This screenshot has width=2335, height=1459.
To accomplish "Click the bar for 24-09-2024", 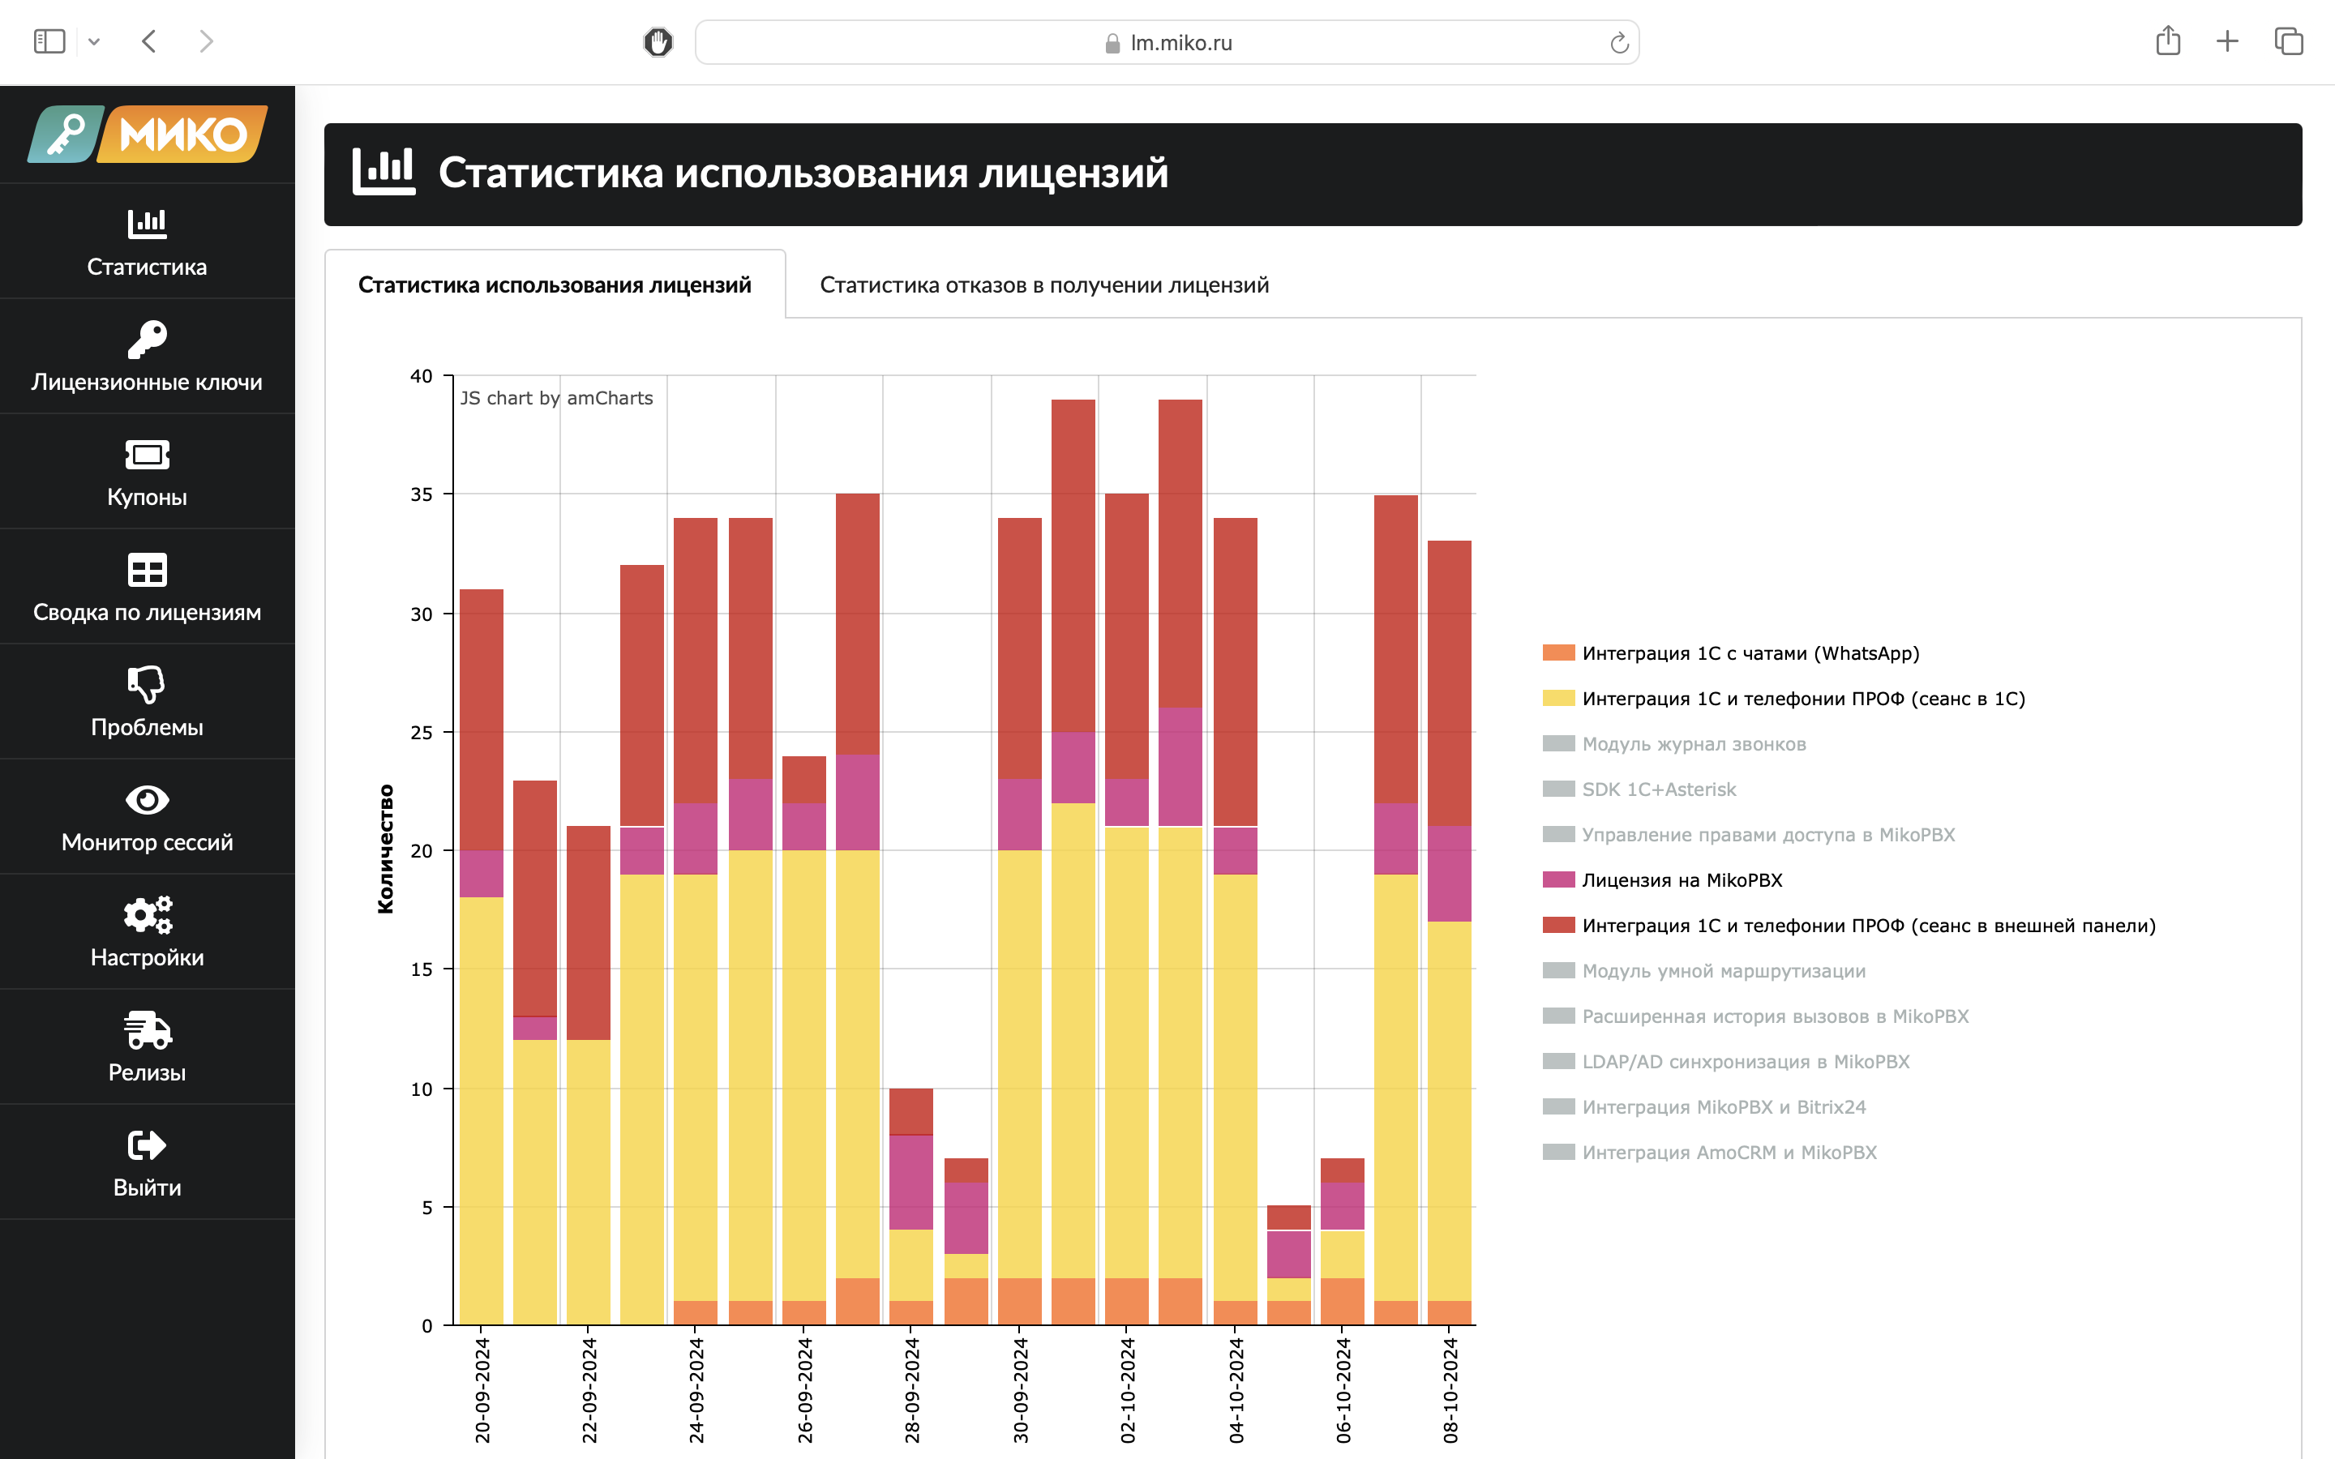I will coord(696,922).
